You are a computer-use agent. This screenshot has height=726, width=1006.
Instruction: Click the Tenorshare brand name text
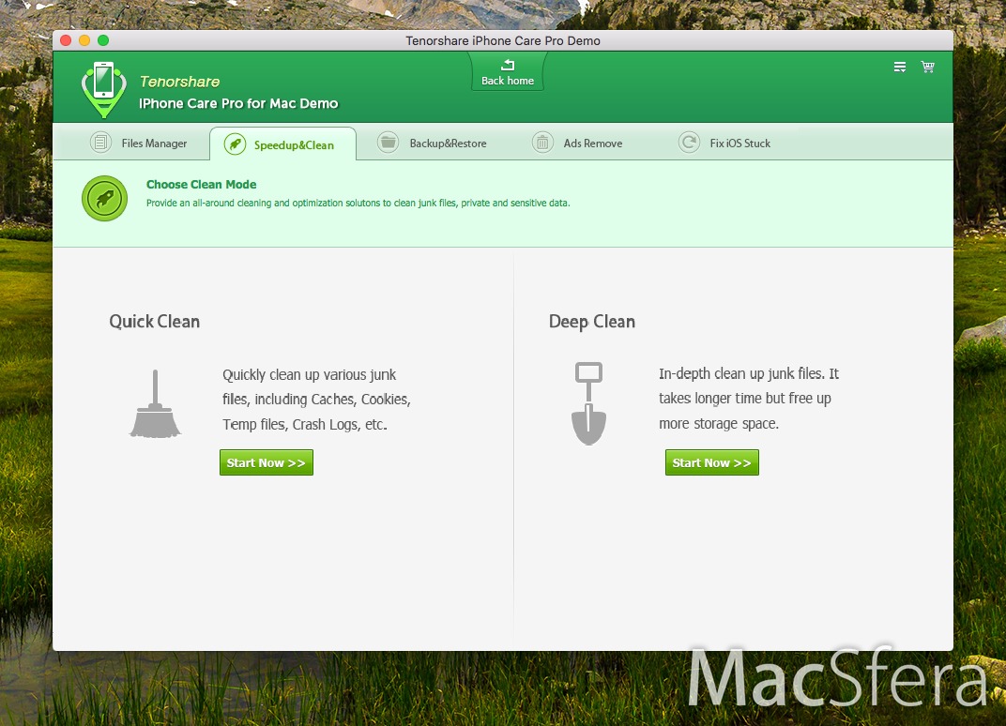point(179,82)
